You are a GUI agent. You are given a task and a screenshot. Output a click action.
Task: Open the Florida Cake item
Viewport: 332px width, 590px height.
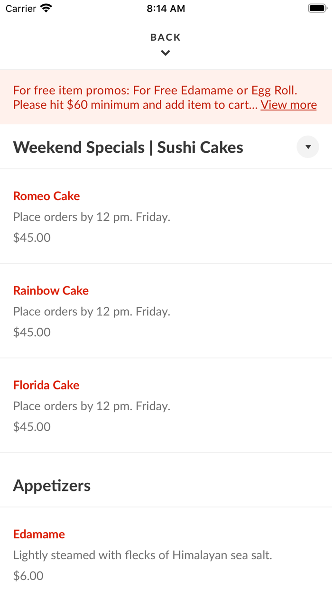point(46,385)
